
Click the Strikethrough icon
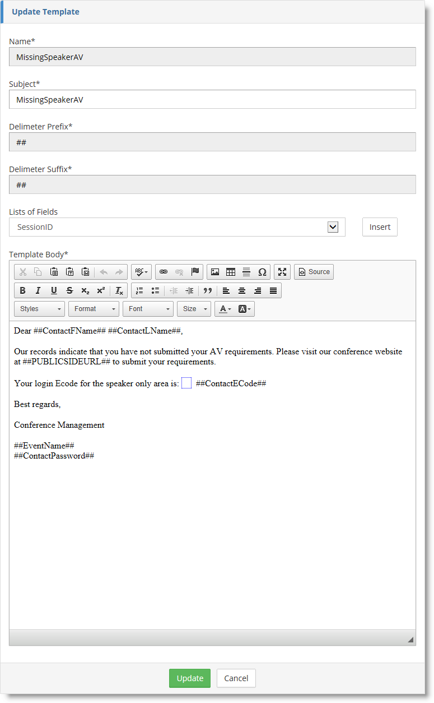(x=69, y=290)
